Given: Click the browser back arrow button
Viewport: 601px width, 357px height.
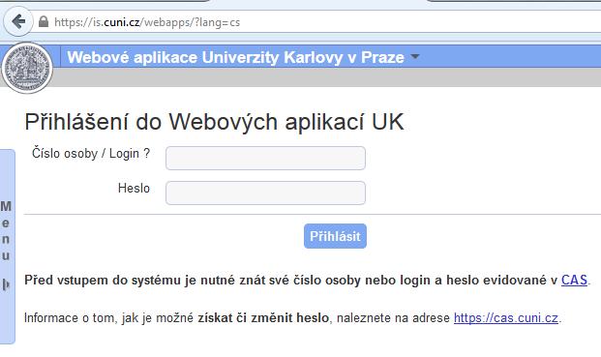Looking at the screenshot, I should tap(18, 22).
